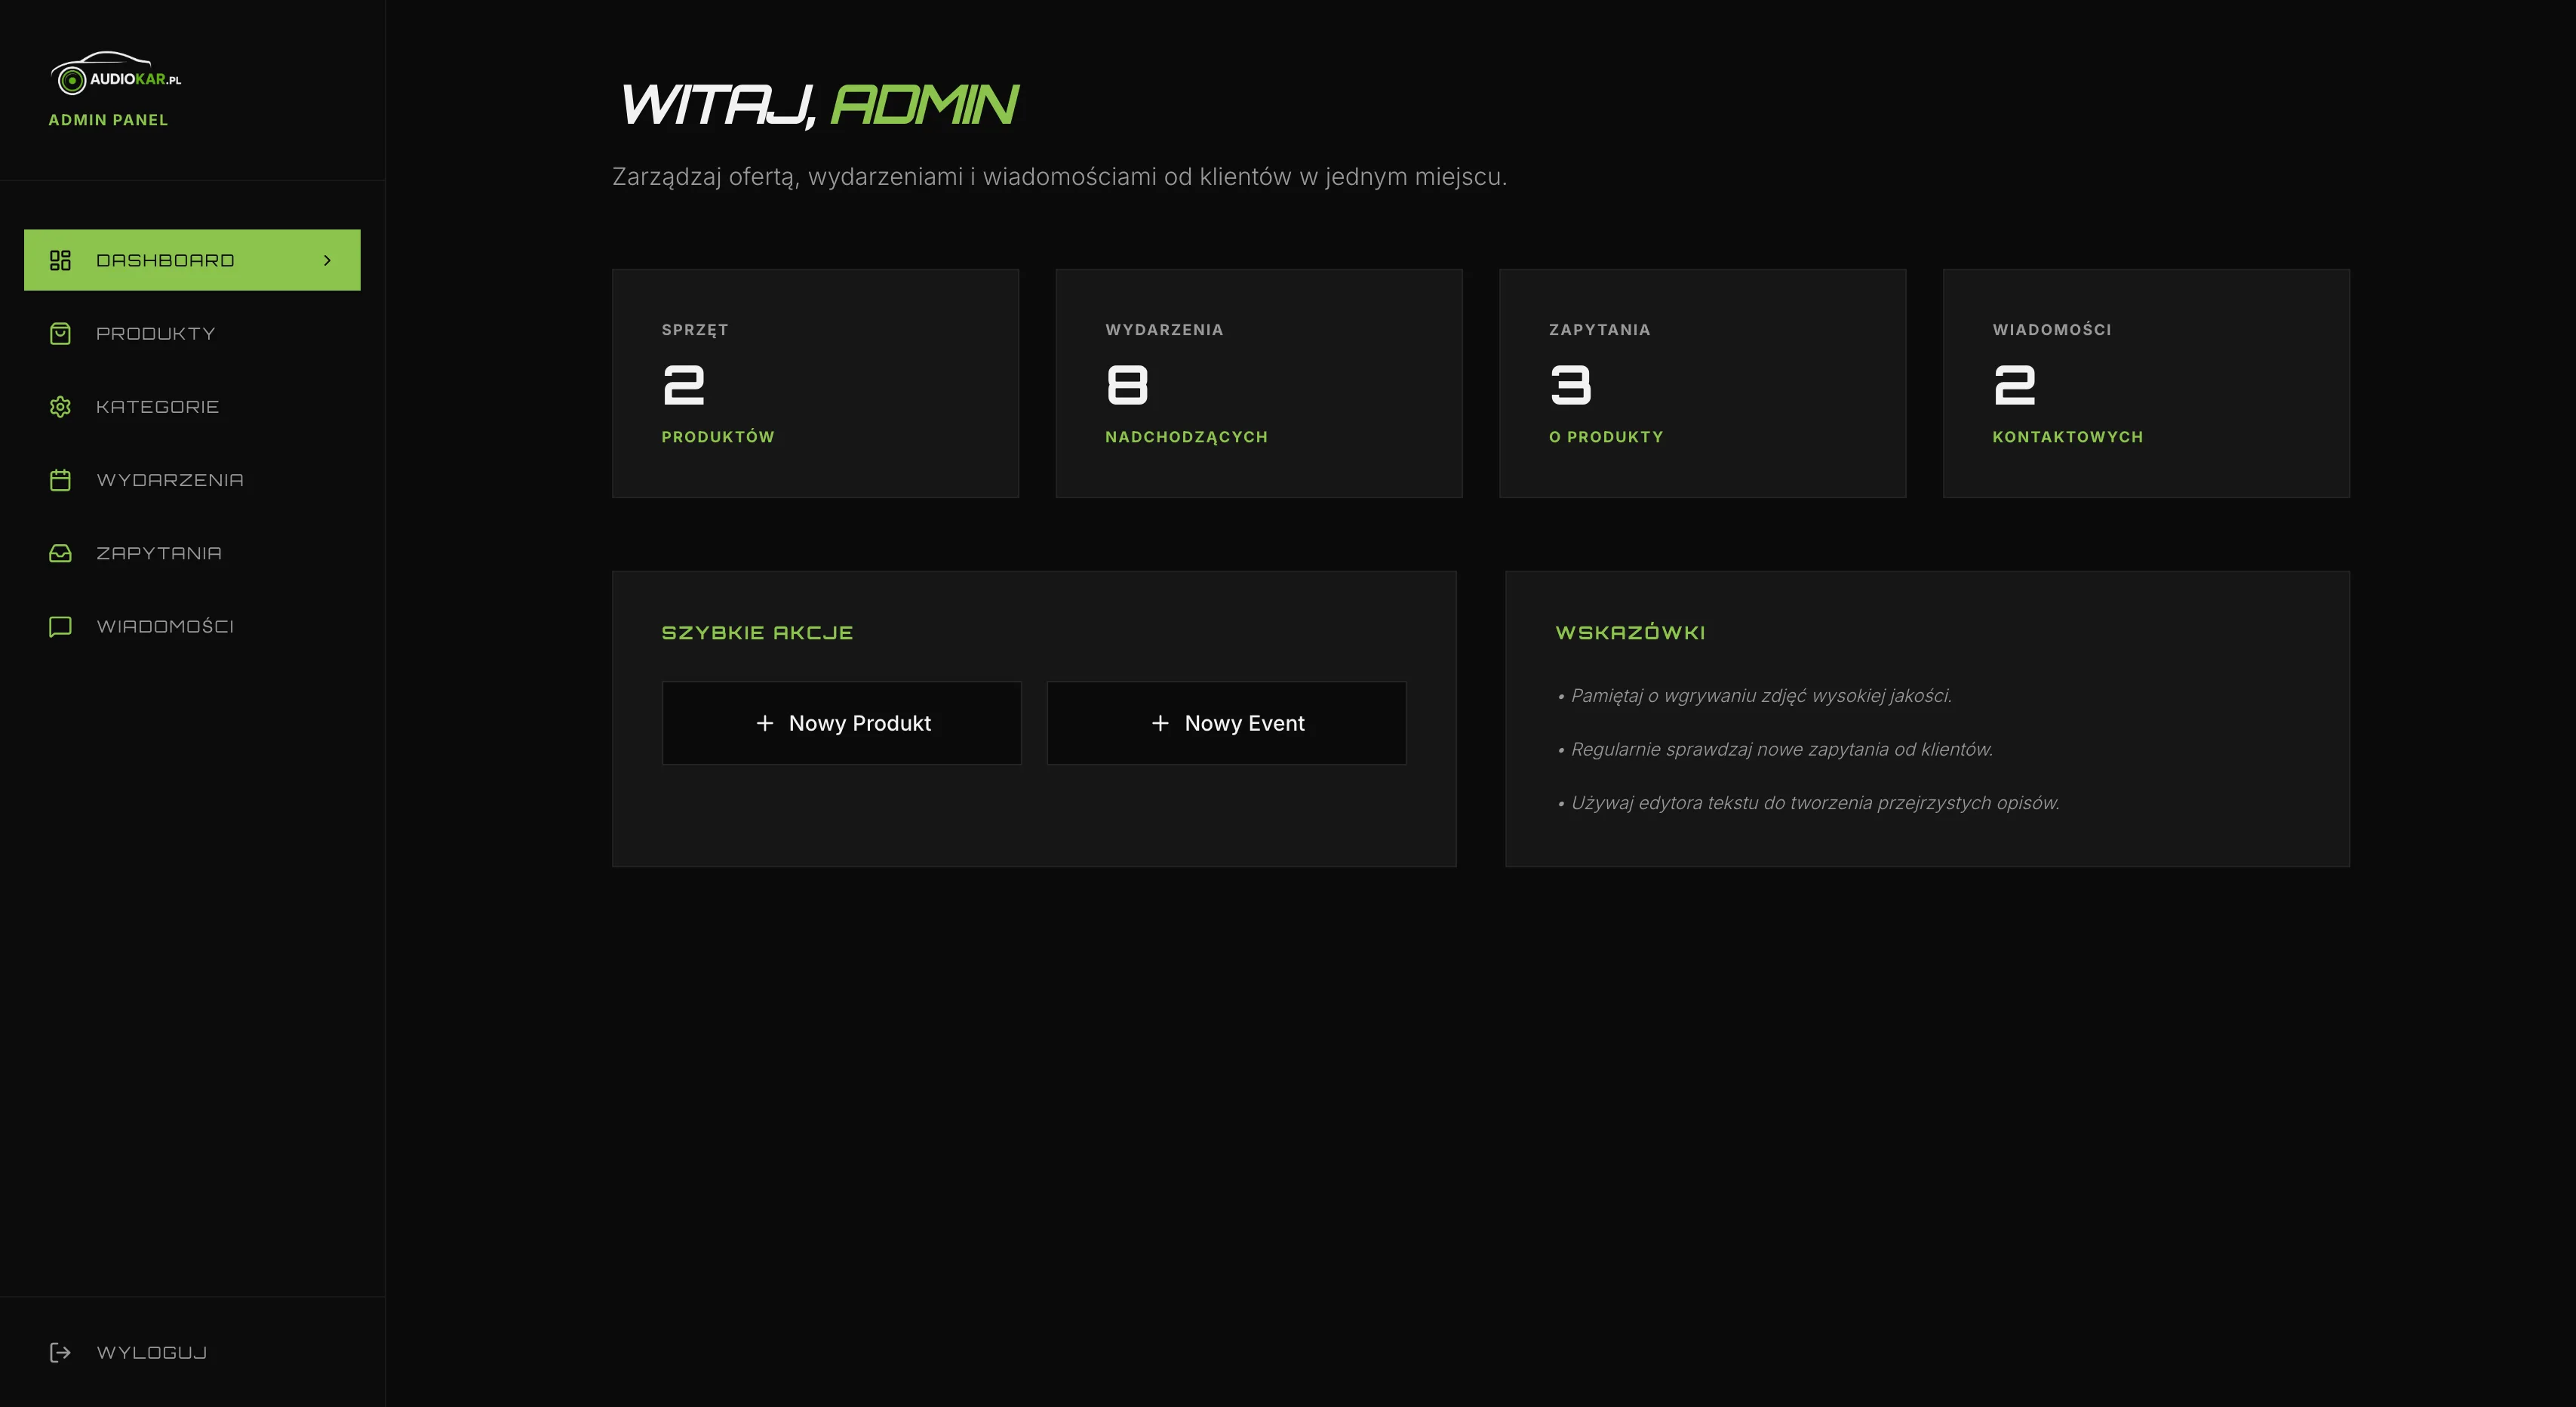Click the Wydarzenia calendar icon

[x=60, y=480]
